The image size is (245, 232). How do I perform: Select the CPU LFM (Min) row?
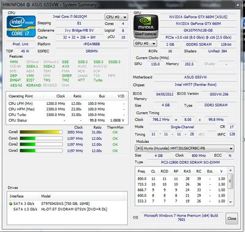click(x=67, y=104)
